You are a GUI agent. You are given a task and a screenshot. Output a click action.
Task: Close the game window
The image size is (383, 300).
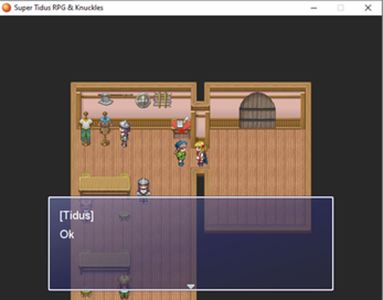pyautogui.click(x=368, y=8)
